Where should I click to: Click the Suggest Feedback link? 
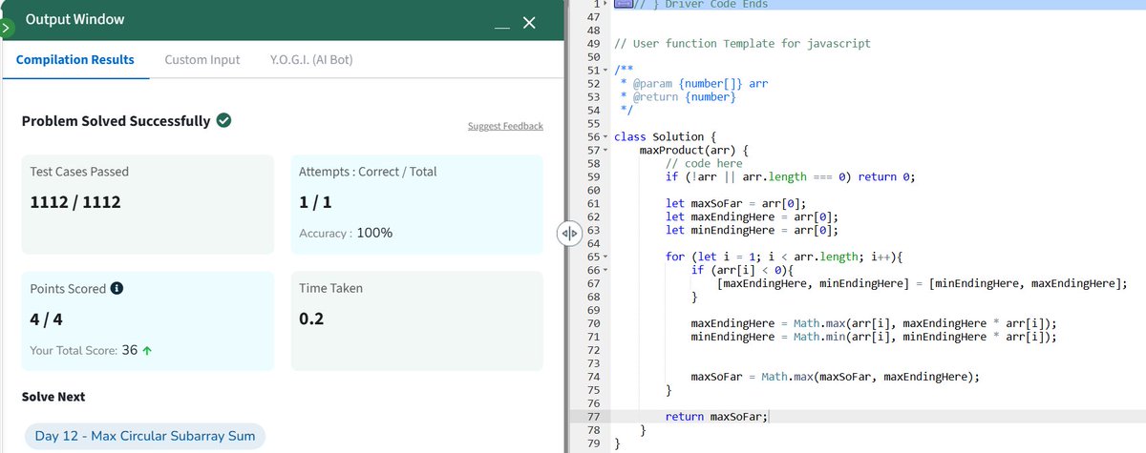[505, 126]
